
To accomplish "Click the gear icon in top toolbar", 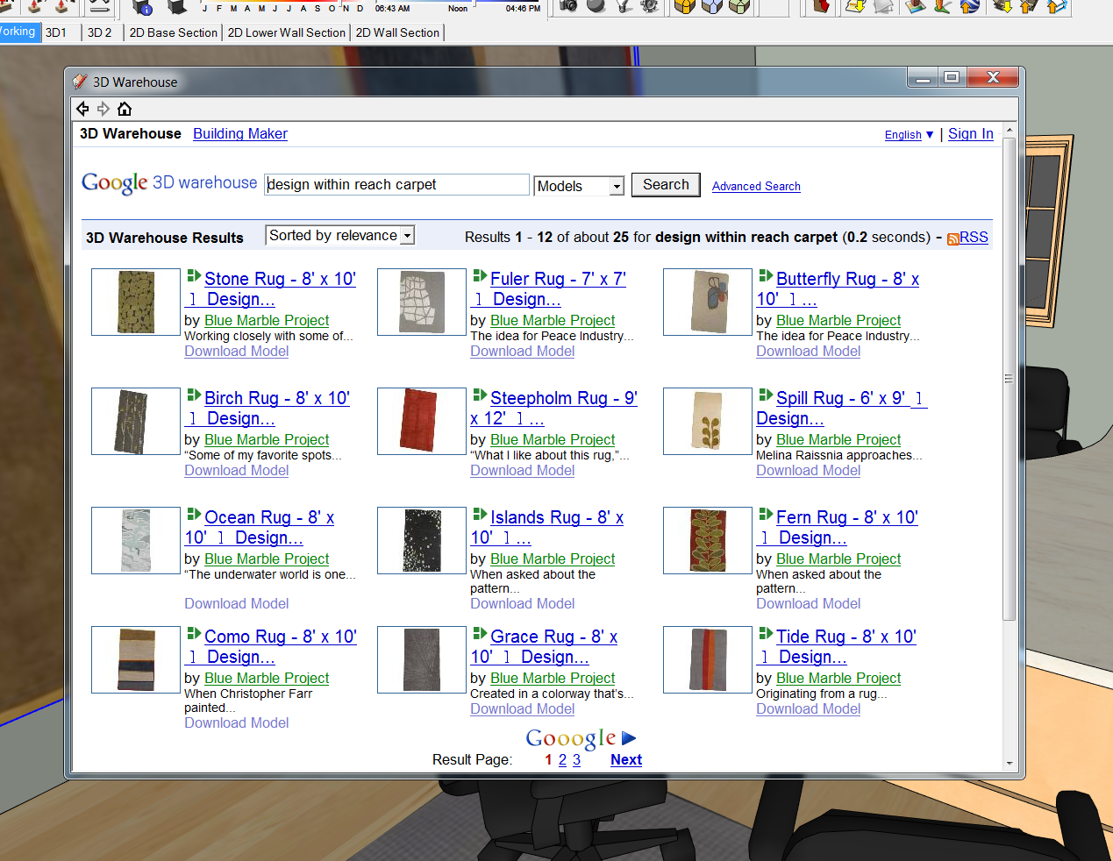I will coord(650,6).
